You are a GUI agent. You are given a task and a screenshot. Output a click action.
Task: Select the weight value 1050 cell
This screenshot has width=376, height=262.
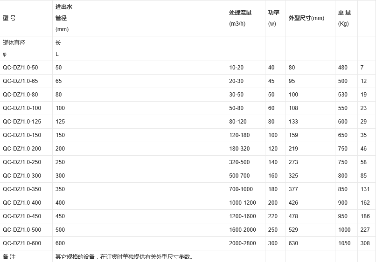click(344, 243)
